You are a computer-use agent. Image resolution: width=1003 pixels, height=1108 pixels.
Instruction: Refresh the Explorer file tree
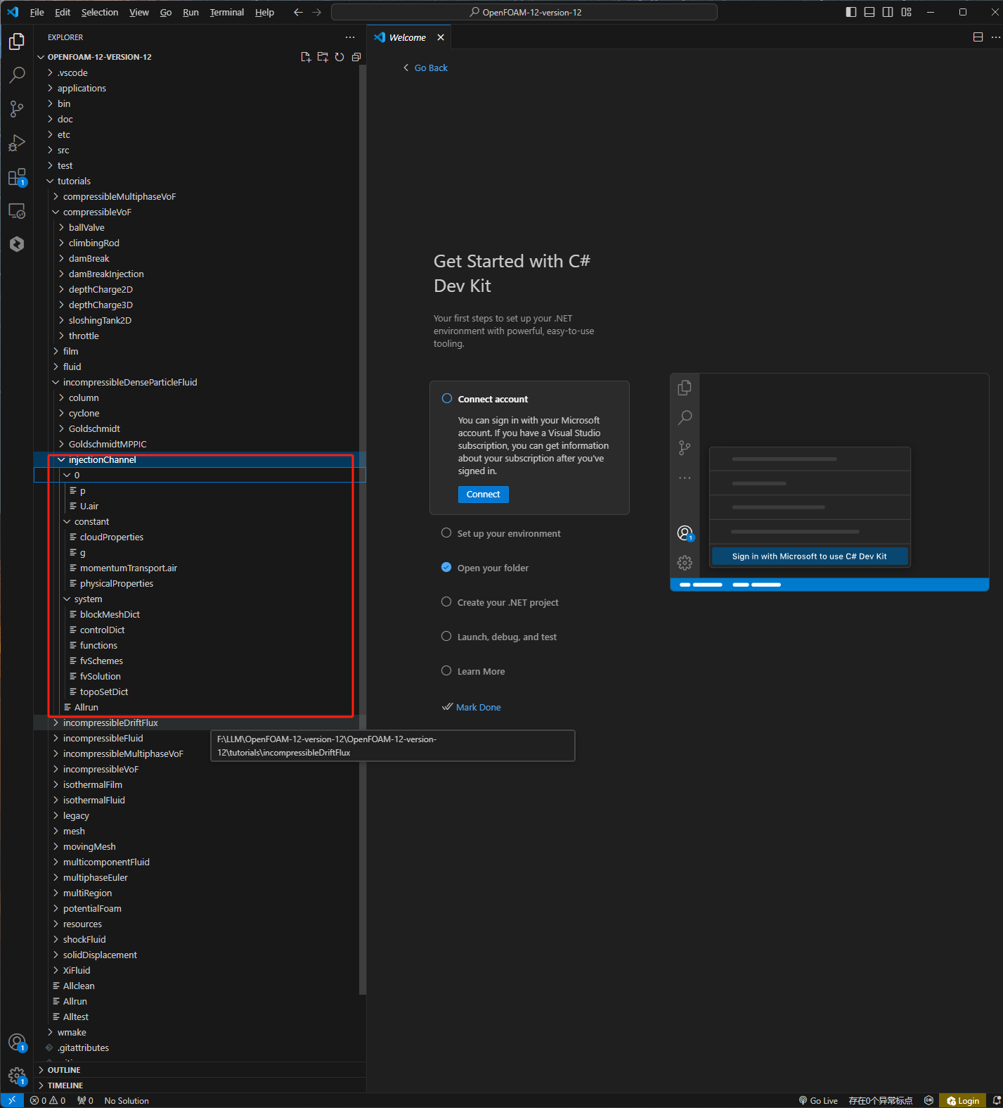click(x=339, y=57)
